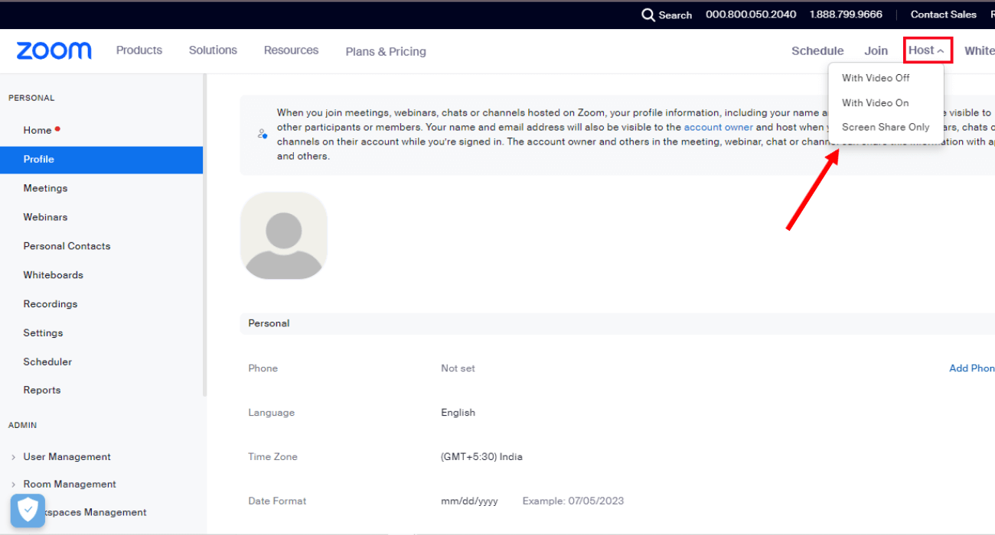Click the Language value English
Screen dimensions: 995x535
point(458,413)
